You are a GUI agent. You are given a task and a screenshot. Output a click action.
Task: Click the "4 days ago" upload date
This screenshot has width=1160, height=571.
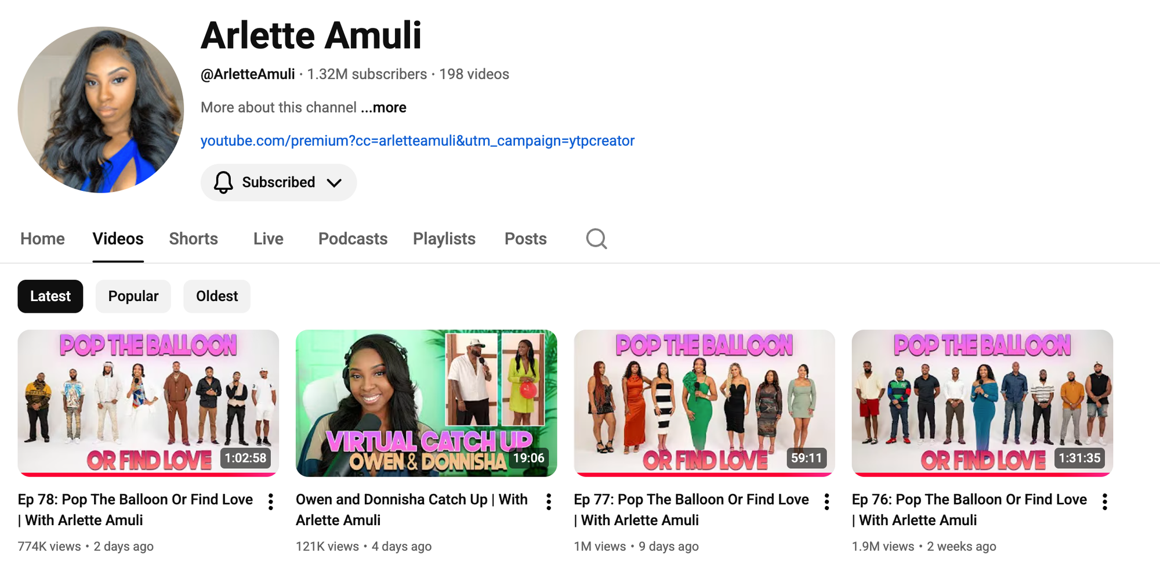coord(401,547)
